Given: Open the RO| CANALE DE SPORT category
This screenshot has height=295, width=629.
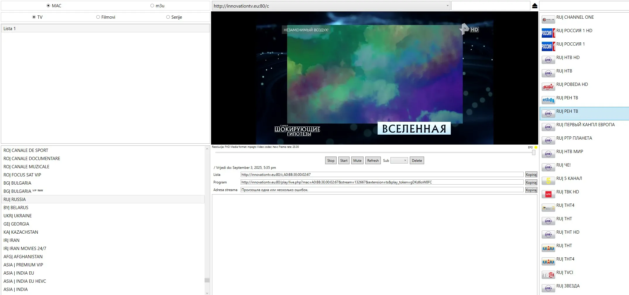Looking at the screenshot, I should (103, 150).
